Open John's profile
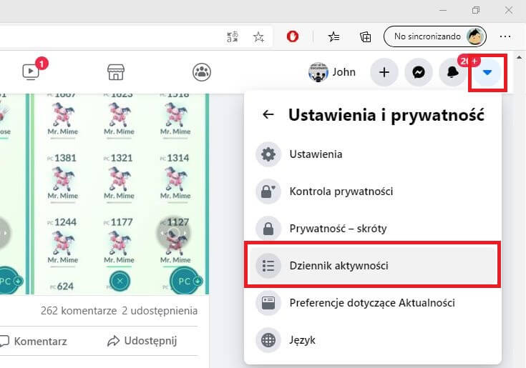 click(x=332, y=72)
